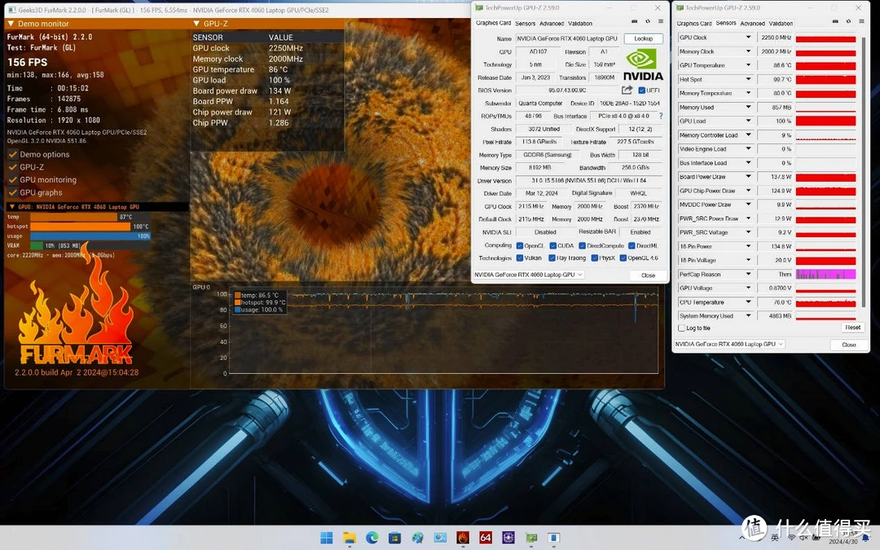Uncheck the GPU graphs option in FurMark
Screen dimensions: 880x550
tap(12, 193)
